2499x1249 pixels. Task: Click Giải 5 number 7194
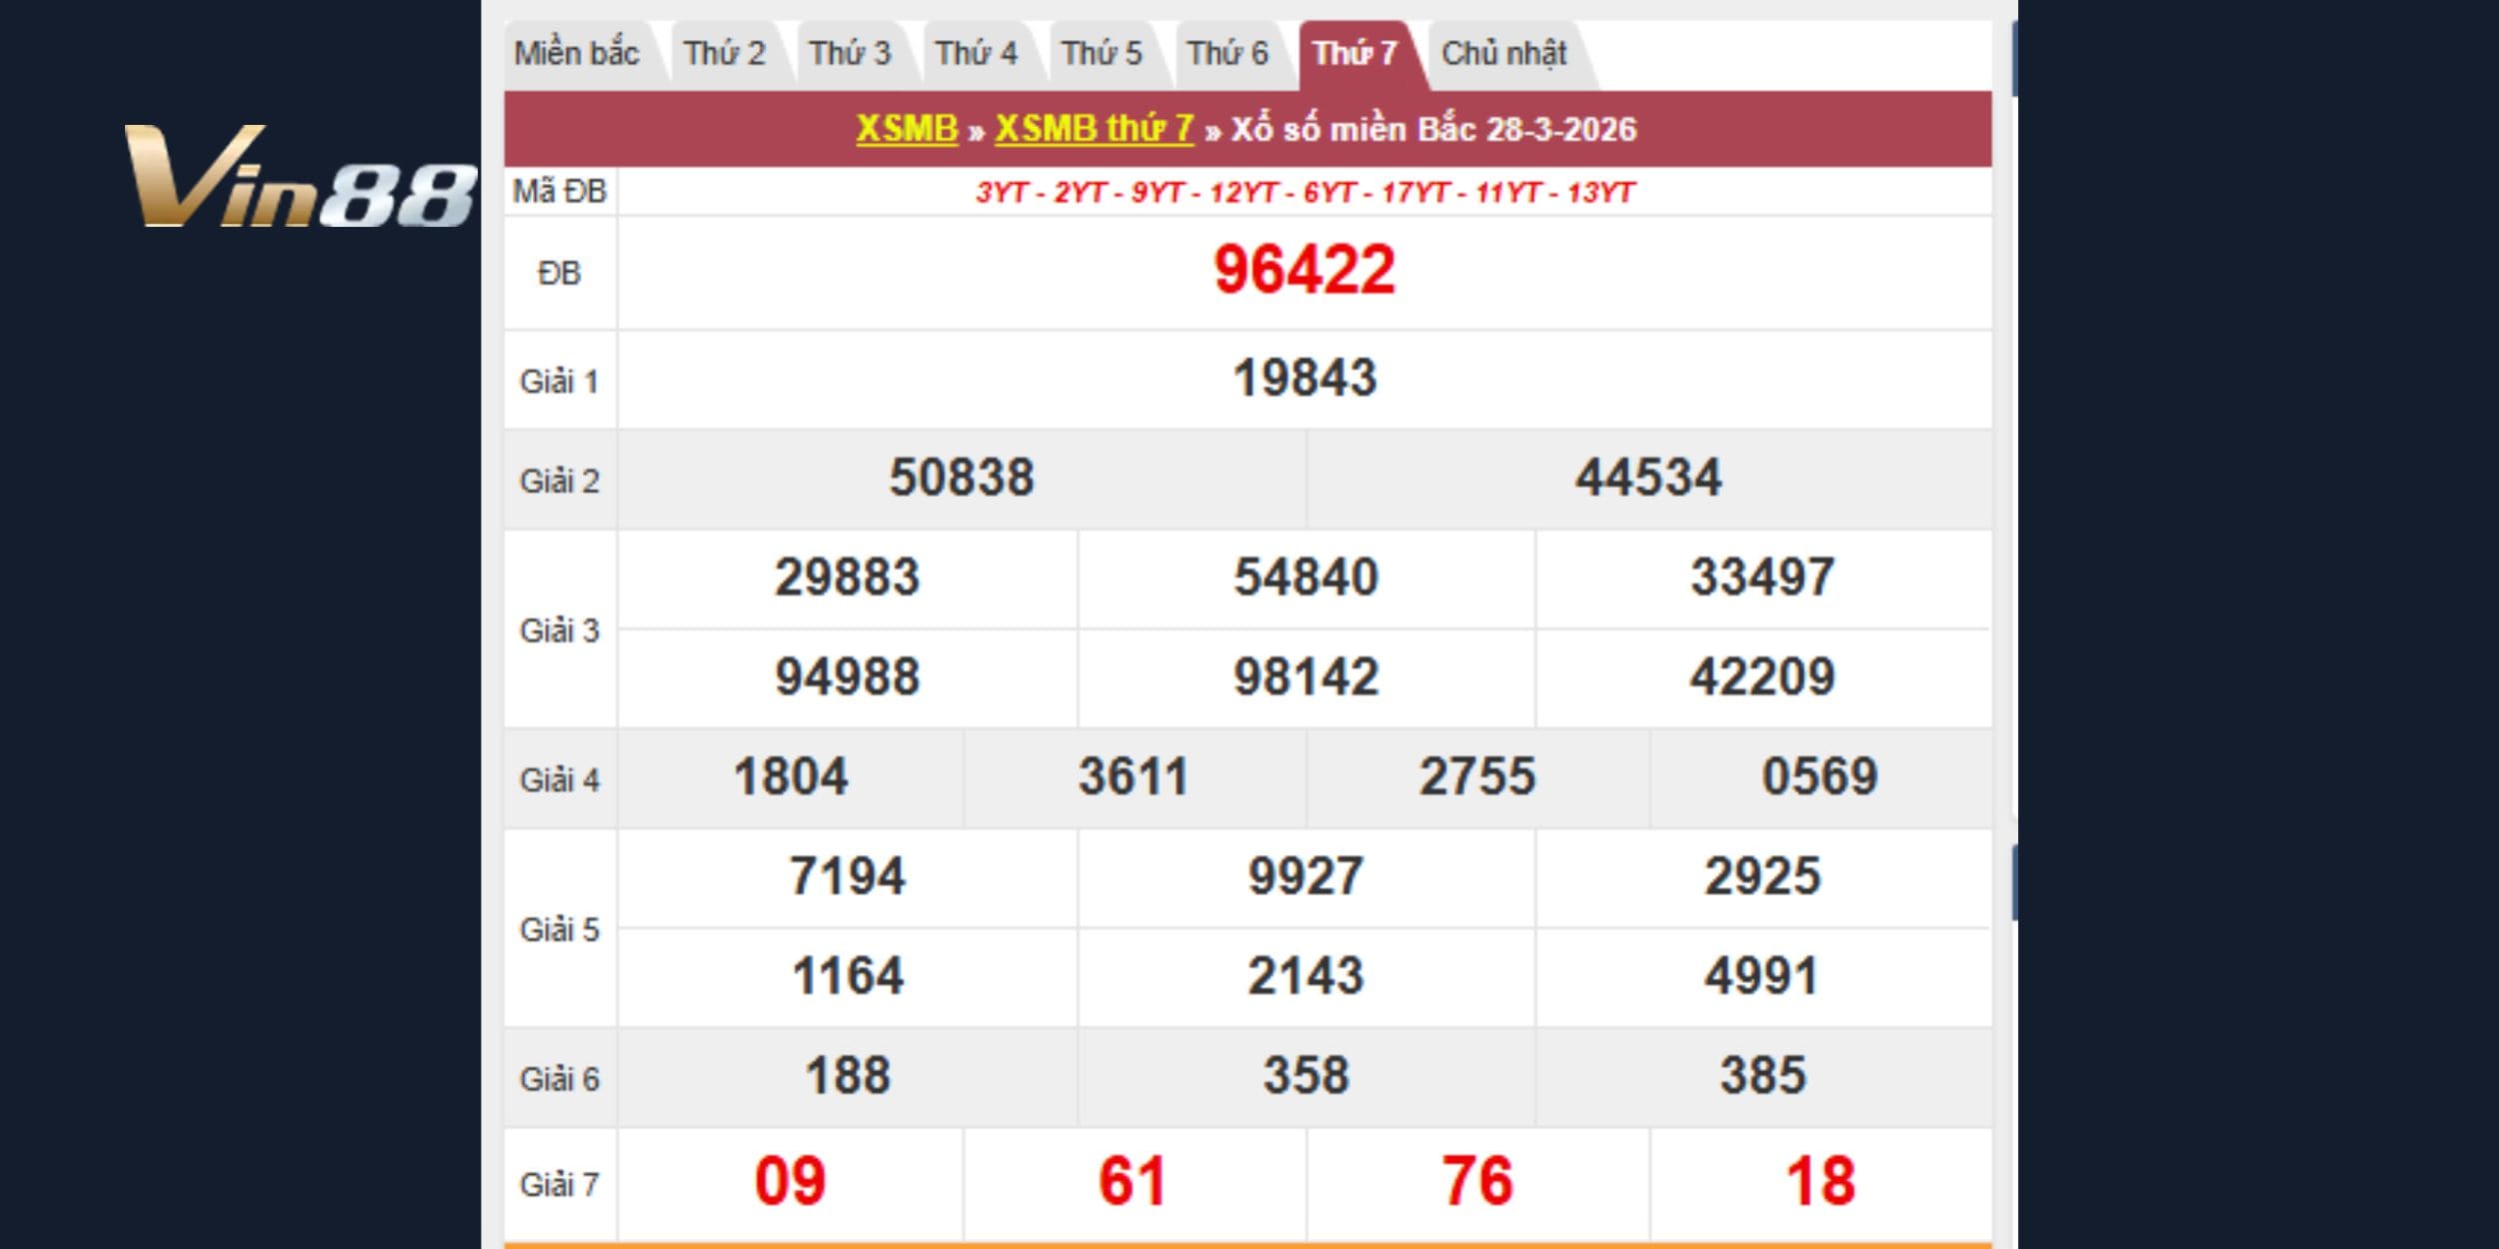coord(848,876)
